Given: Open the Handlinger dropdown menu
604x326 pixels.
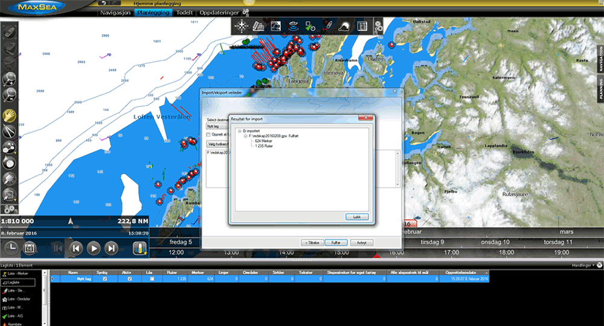Looking at the screenshot, I should [585, 265].
